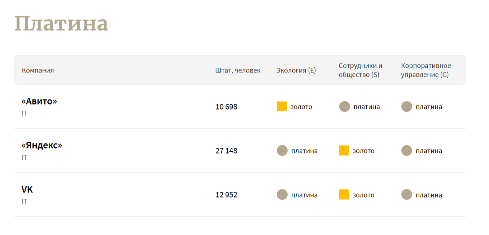Click the Экология (E) column header
The image size is (489, 235).
[x=296, y=70]
